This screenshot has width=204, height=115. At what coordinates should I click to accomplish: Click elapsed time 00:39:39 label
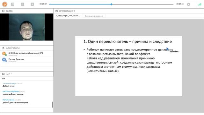pos(43,4)
